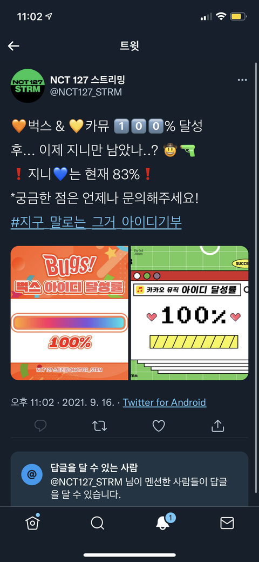
Task: Open the Home tab in bottom bar
Action: click(32, 523)
